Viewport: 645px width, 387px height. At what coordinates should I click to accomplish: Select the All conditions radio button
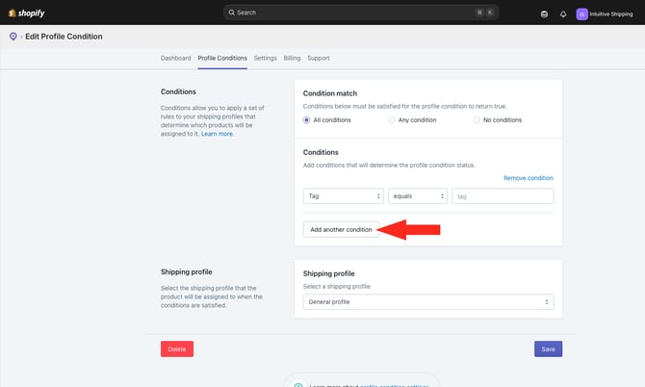coord(306,120)
